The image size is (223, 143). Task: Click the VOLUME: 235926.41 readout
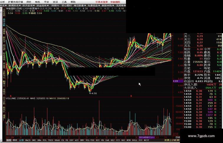click(x=17, y=98)
